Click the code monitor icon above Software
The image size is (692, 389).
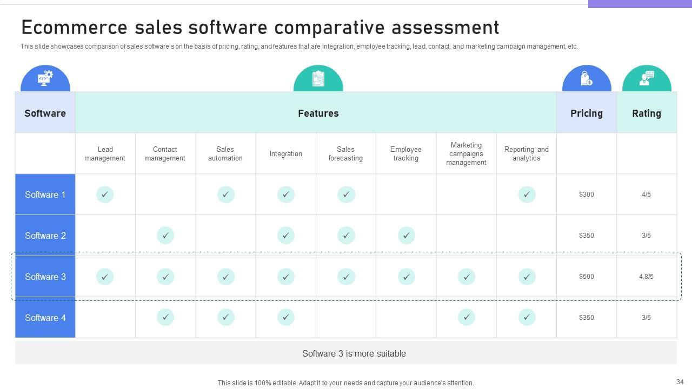[45, 78]
